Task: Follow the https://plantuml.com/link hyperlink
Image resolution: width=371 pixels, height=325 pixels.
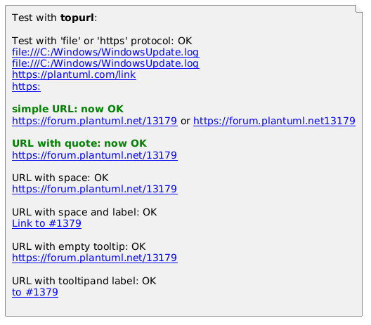Action: tap(74, 75)
